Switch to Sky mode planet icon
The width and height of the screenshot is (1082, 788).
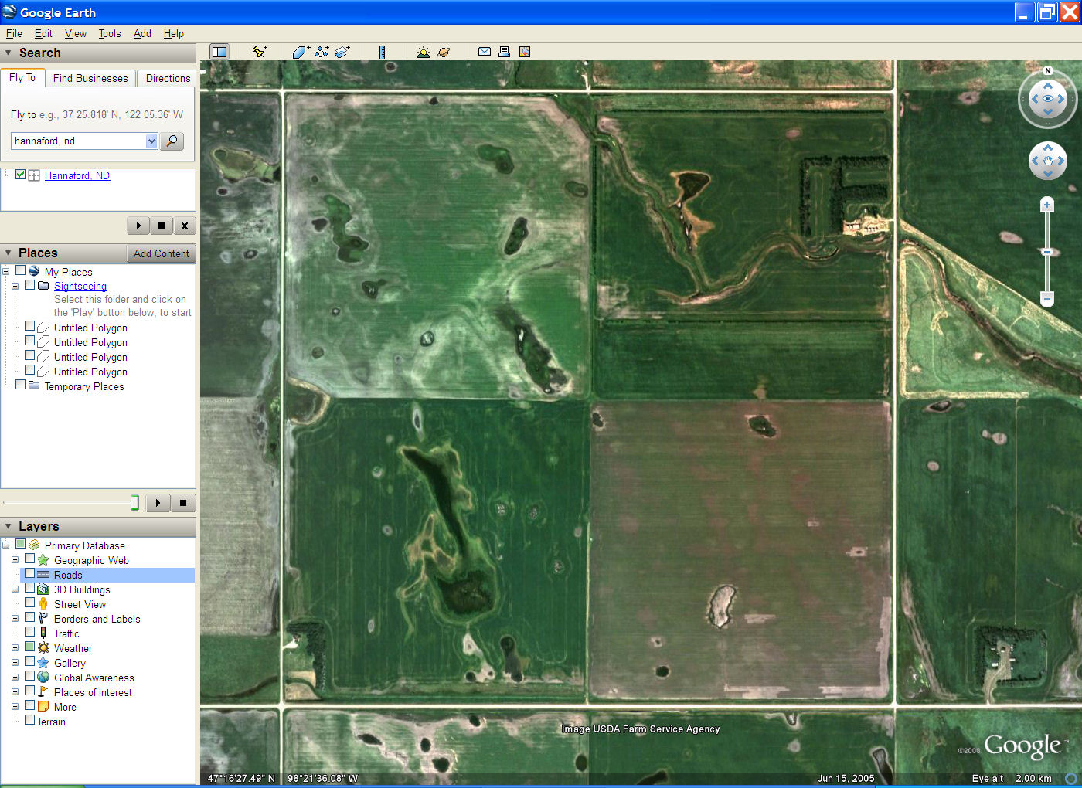[444, 52]
